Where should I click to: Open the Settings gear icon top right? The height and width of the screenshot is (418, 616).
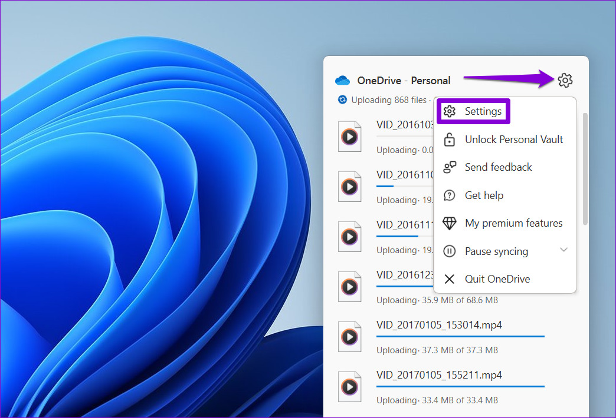click(565, 80)
